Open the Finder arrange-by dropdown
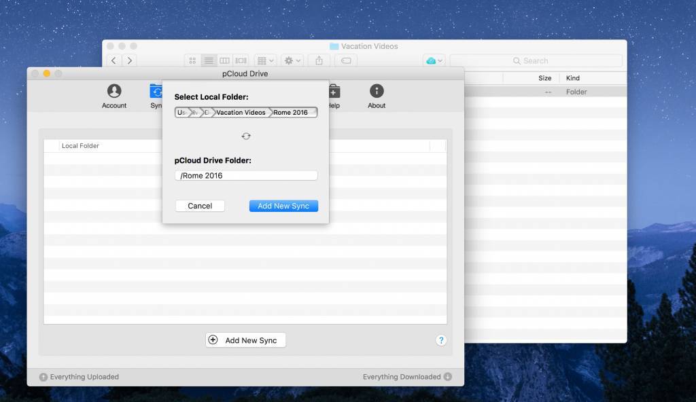The height and width of the screenshot is (402, 696). point(266,60)
